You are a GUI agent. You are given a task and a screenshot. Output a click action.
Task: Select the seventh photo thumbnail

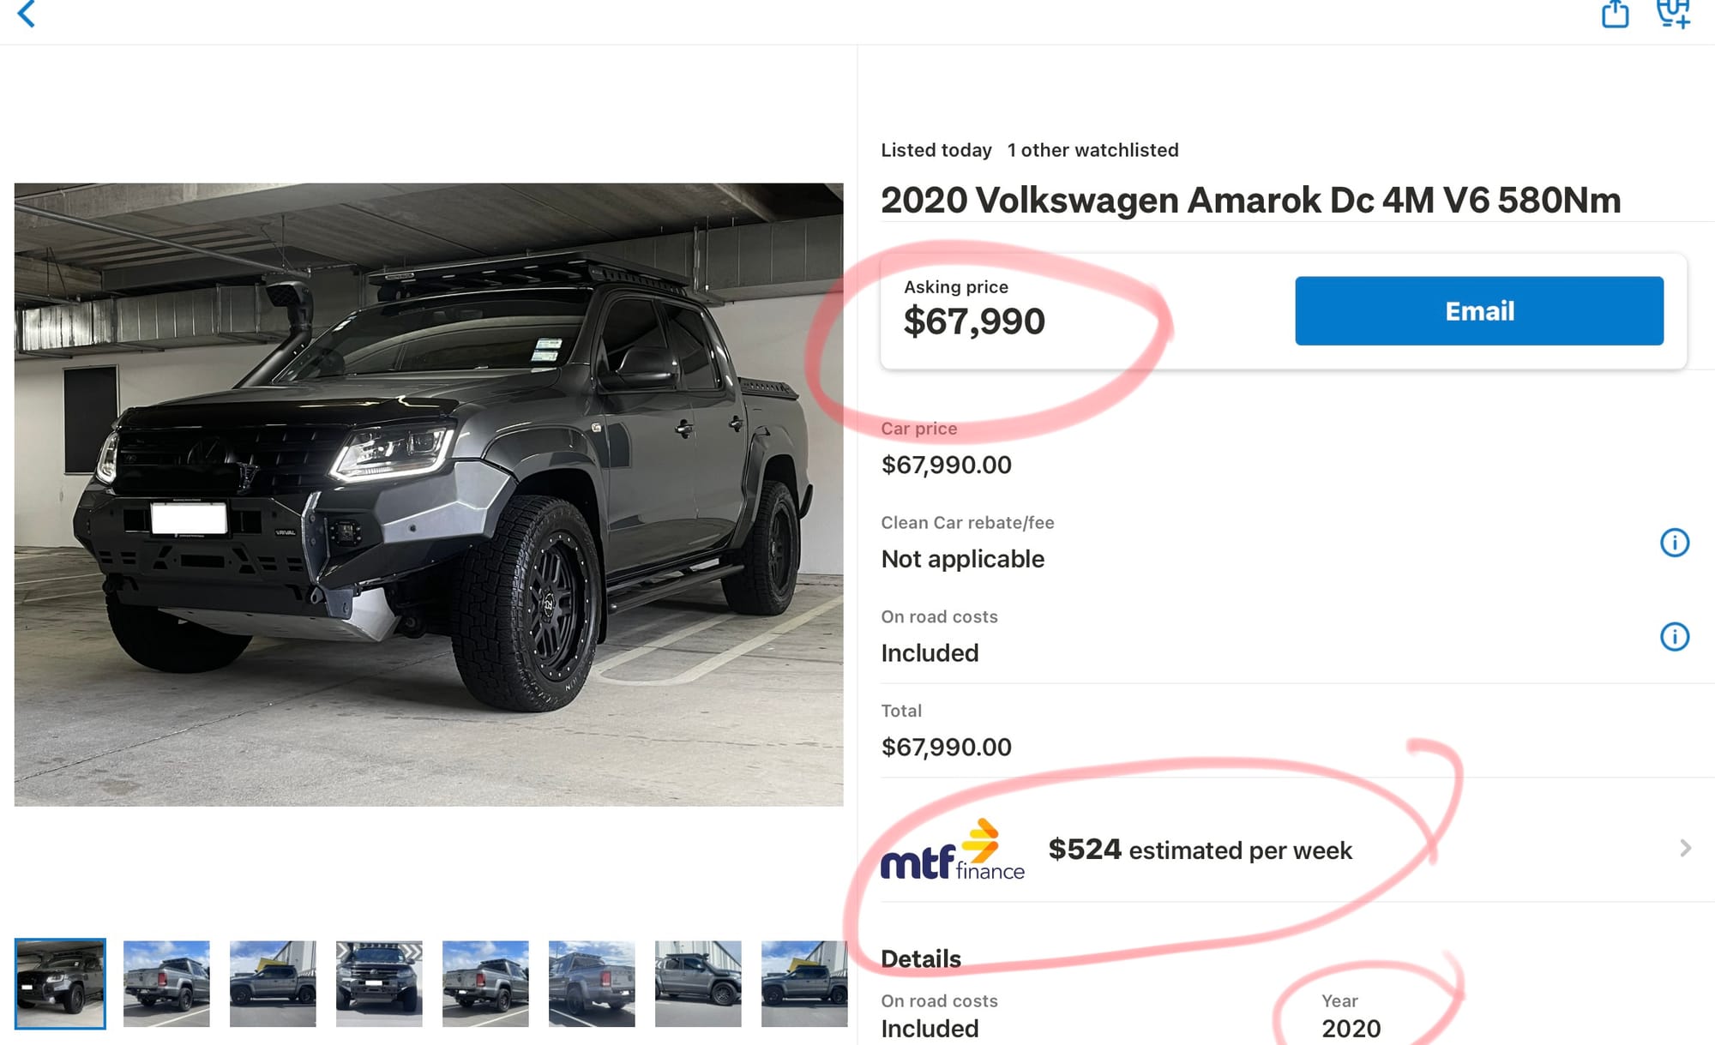698,983
